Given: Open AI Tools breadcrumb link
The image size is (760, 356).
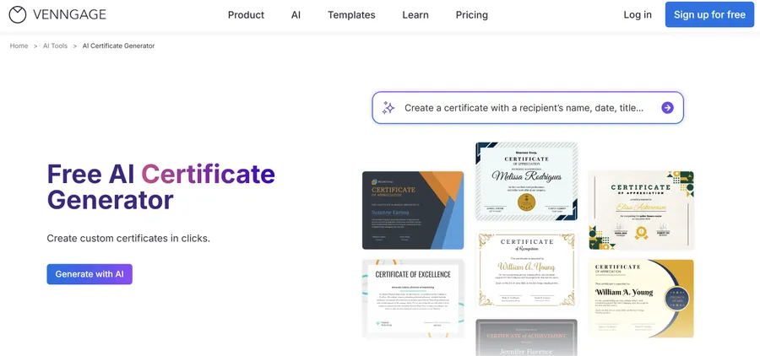Looking at the screenshot, I should 55,46.
